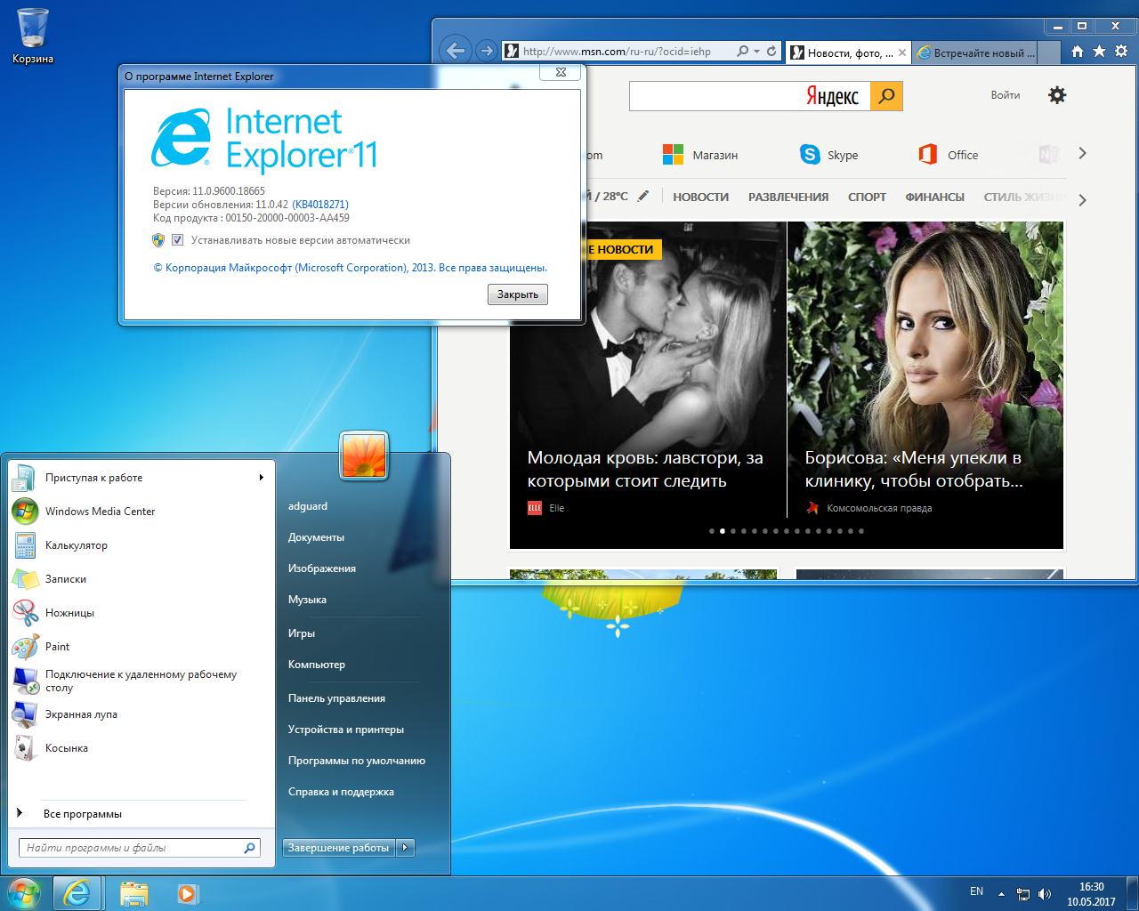Expand Все программы list

click(x=83, y=814)
